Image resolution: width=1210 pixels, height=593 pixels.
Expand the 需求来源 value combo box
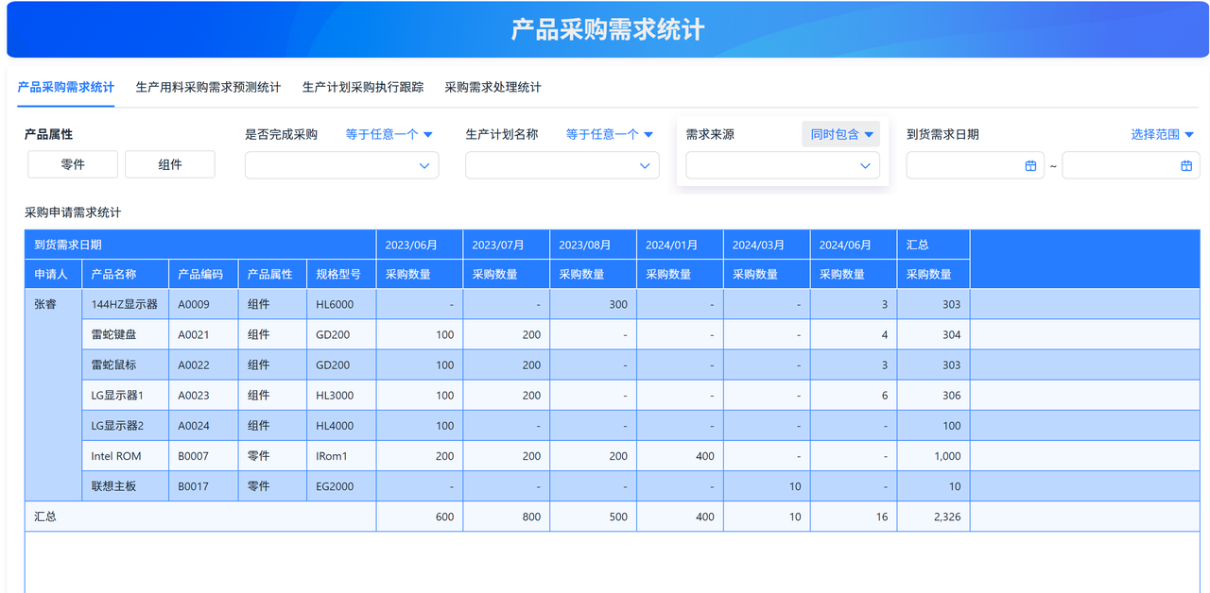click(783, 165)
